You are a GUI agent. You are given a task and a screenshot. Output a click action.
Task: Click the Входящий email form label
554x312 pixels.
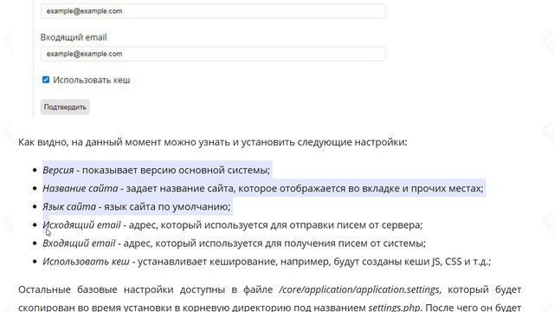(x=74, y=37)
